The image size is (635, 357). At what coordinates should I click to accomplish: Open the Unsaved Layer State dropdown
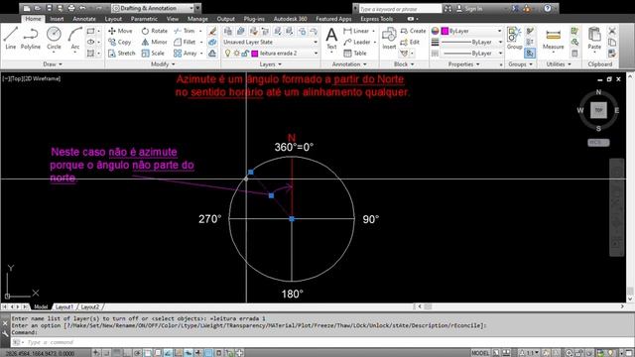pyautogui.click(x=270, y=42)
